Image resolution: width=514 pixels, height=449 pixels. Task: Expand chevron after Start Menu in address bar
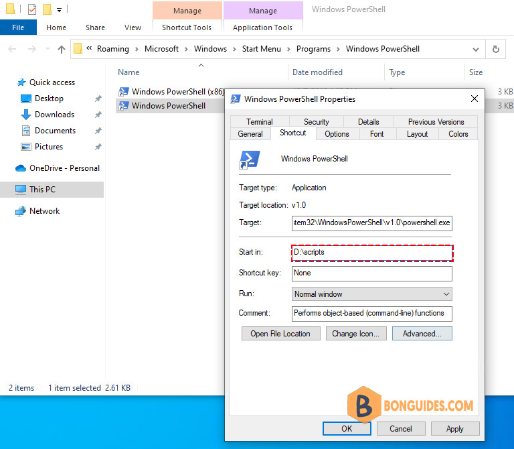pyautogui.click(x=289, y=49)
